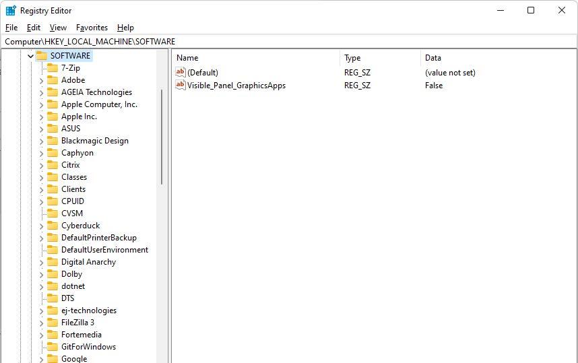Open the Favorites menu
This screenshot has height=363, width=578.
click(x=92, y=28)
